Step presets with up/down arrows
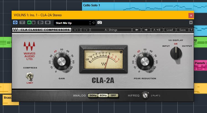The width and height of the screenshot is (207, 113). click(x=90, y=23)
